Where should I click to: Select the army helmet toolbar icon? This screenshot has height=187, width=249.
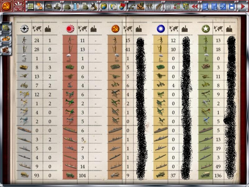pyautogui.click(x=49, y=6)
